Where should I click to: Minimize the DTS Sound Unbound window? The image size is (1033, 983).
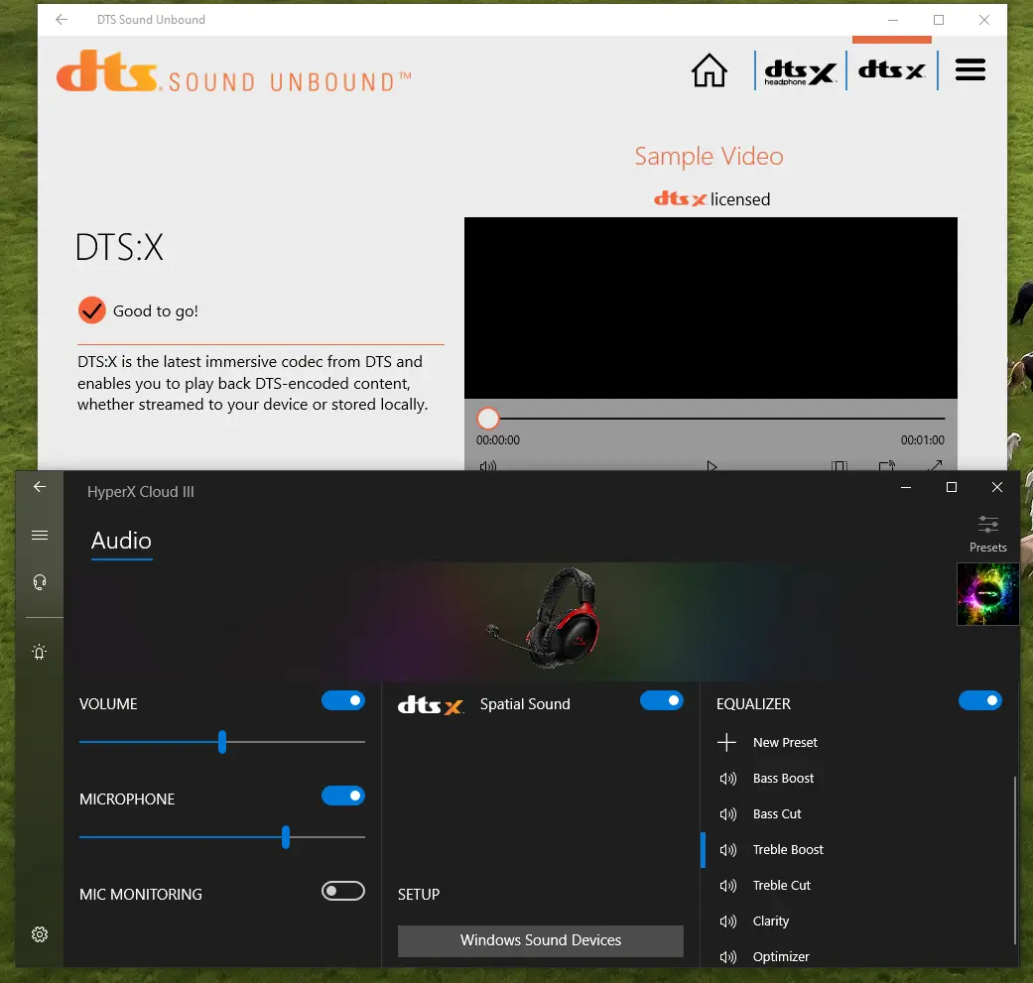(893, 20)
